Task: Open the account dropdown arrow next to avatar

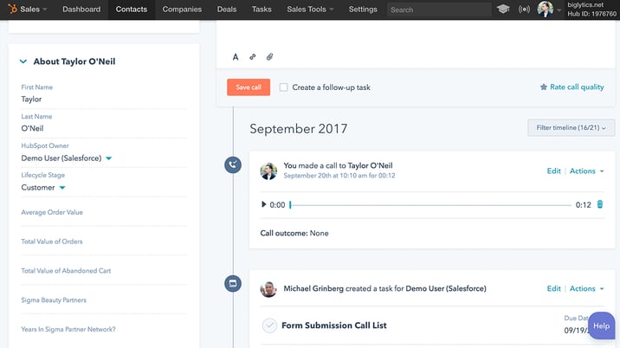Action: (559, 10)
